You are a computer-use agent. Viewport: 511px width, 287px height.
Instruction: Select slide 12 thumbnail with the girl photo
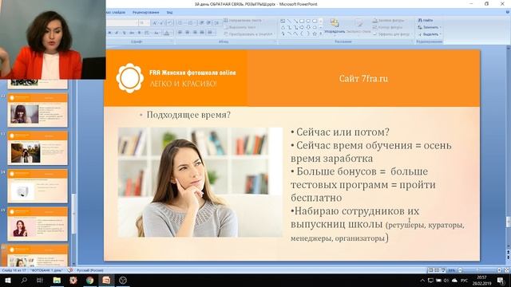[x=38, y=110]
